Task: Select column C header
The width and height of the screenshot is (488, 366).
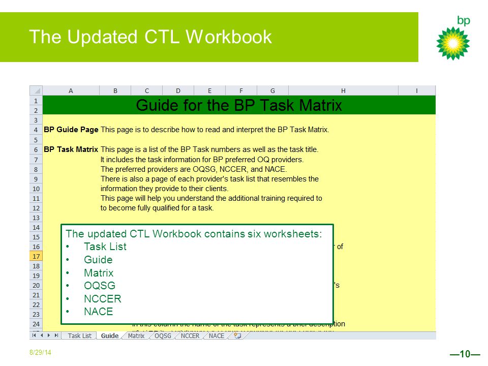Action: pyautogui.click(x=147, y=90)
